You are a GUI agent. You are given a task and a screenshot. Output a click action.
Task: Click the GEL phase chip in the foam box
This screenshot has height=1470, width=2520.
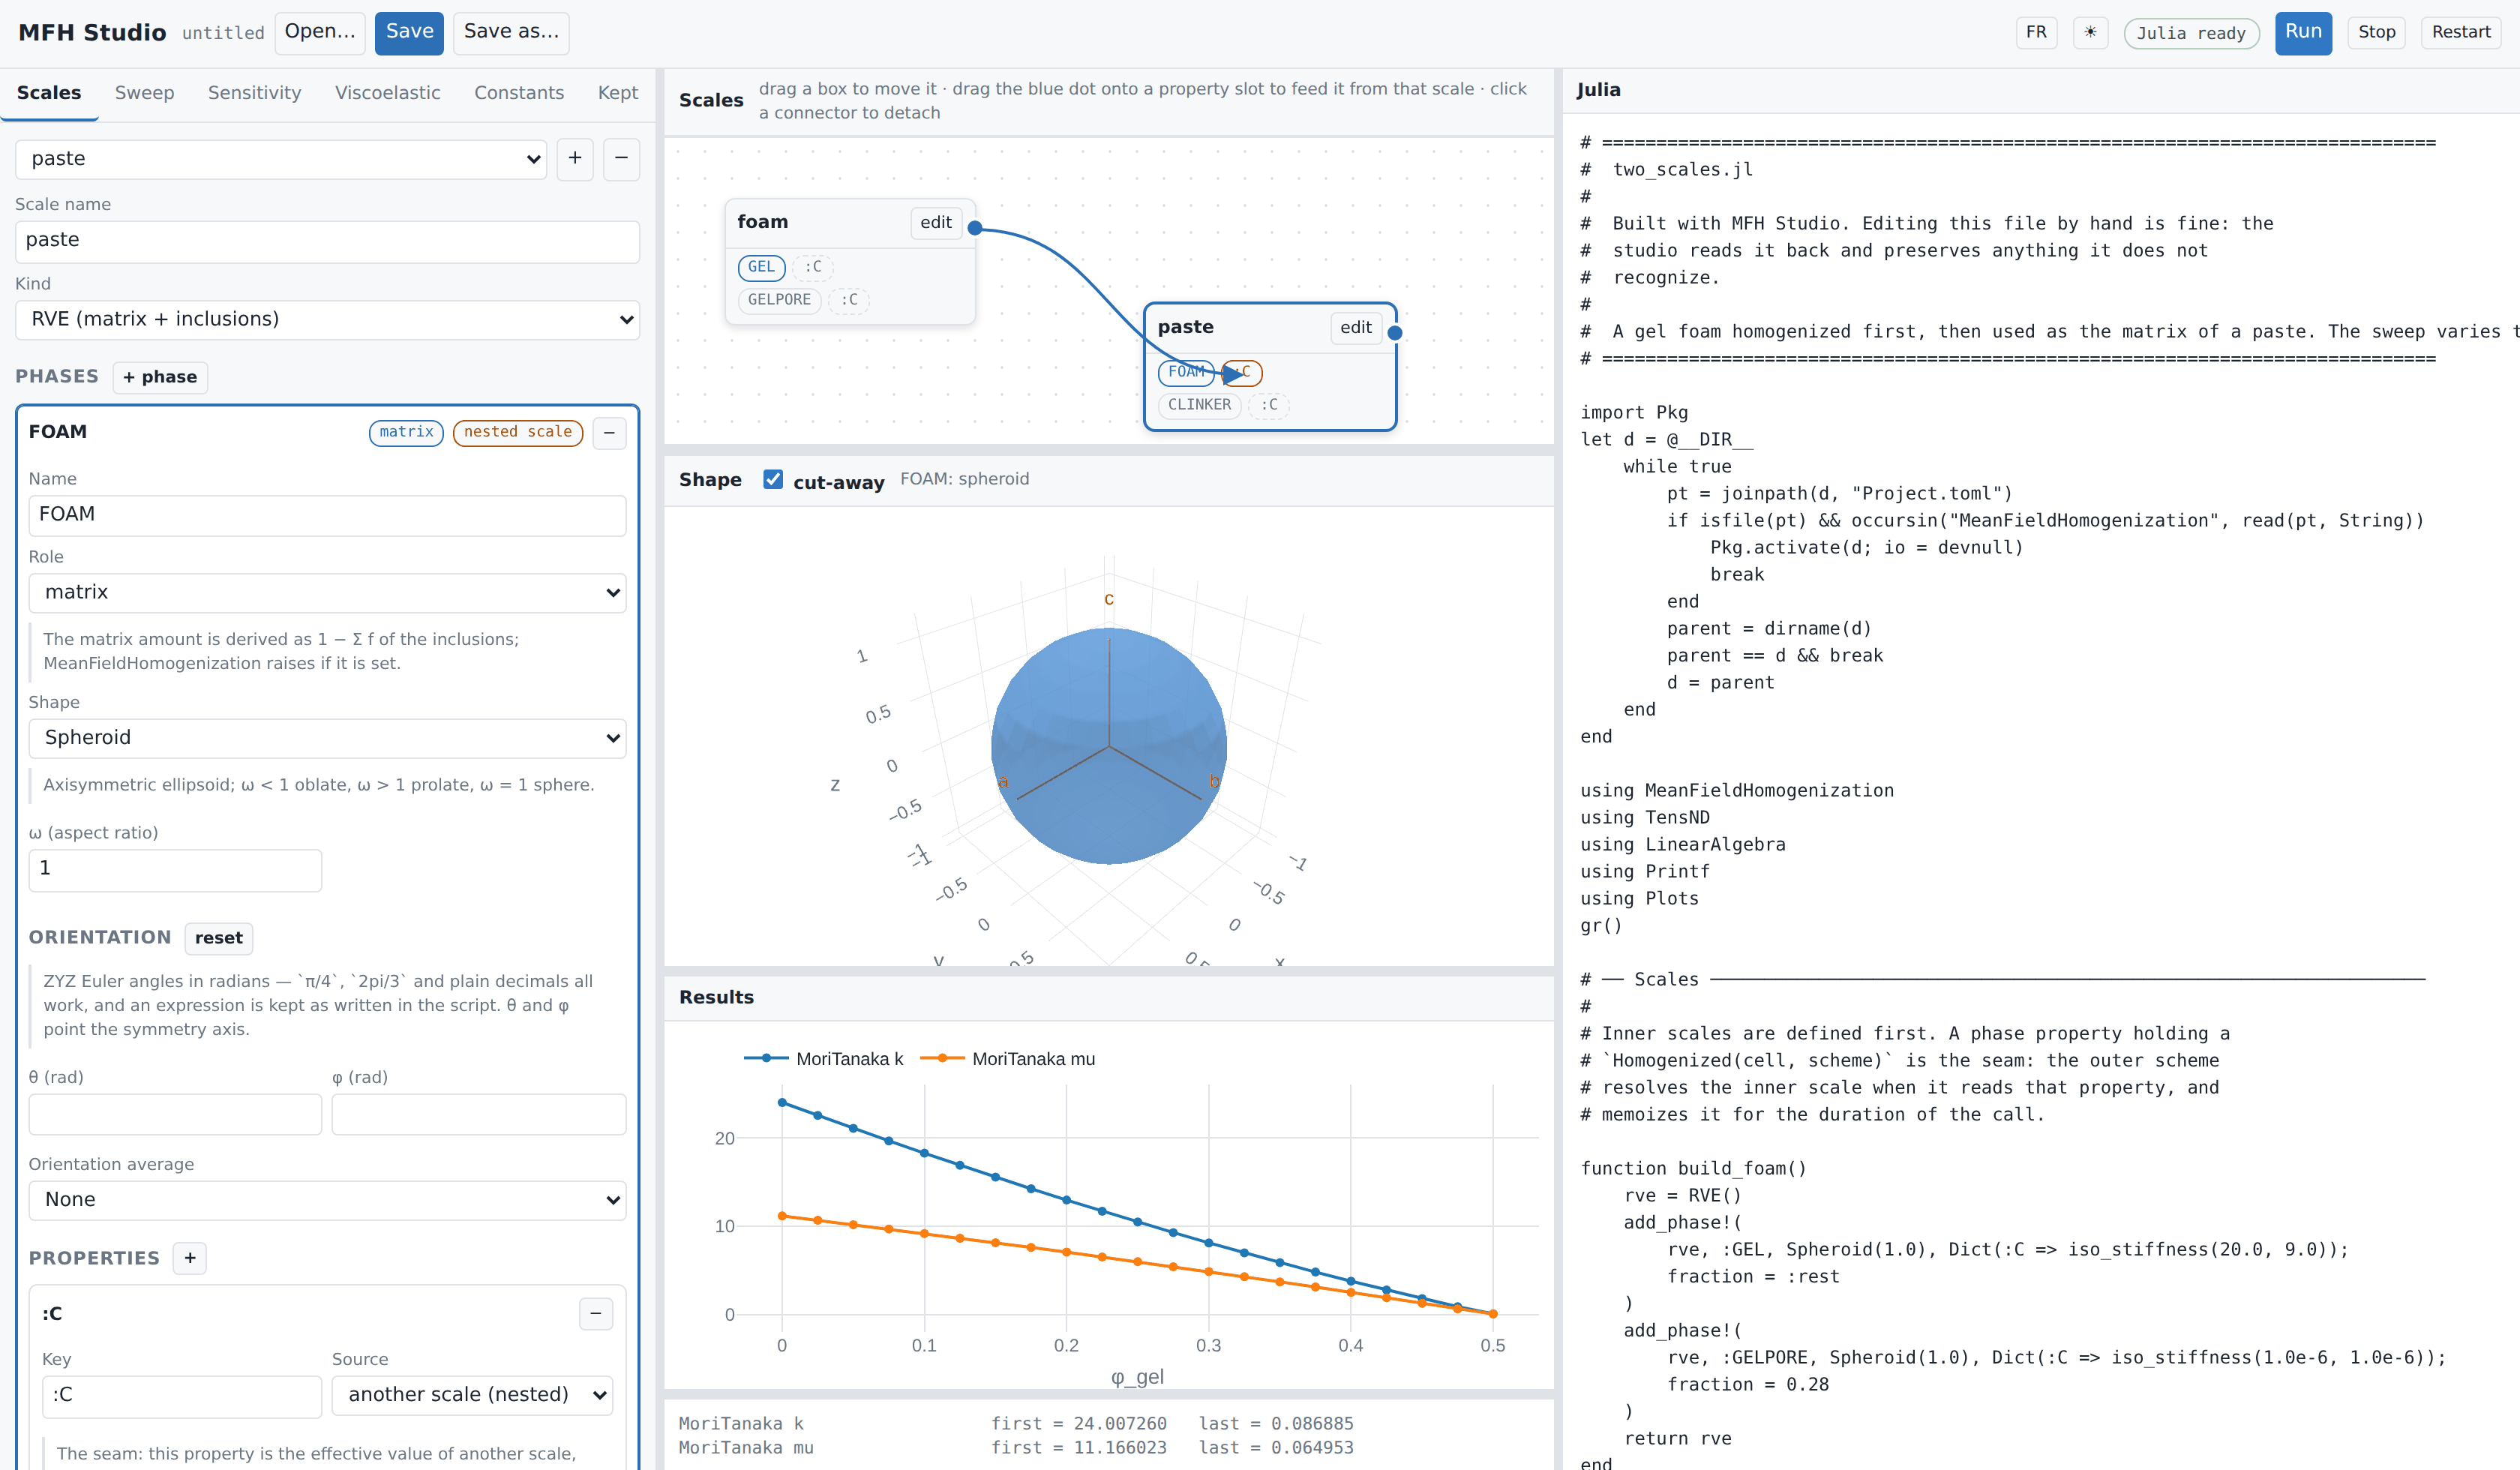coord(761,267)
